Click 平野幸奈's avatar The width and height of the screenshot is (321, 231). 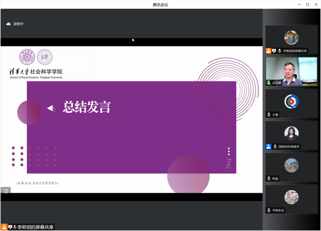[291, 197]
